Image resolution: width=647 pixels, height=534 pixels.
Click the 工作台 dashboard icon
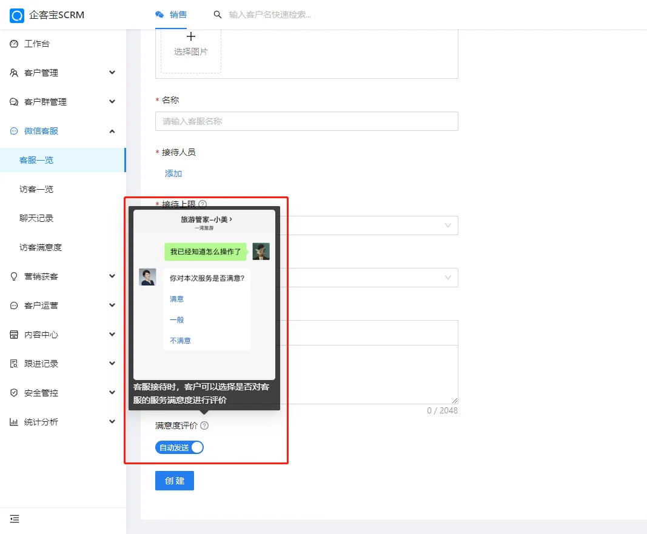pos(14,44)
